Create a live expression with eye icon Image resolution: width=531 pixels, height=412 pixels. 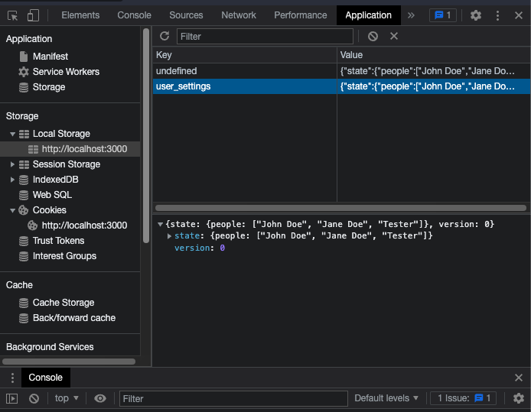point(100,398)
